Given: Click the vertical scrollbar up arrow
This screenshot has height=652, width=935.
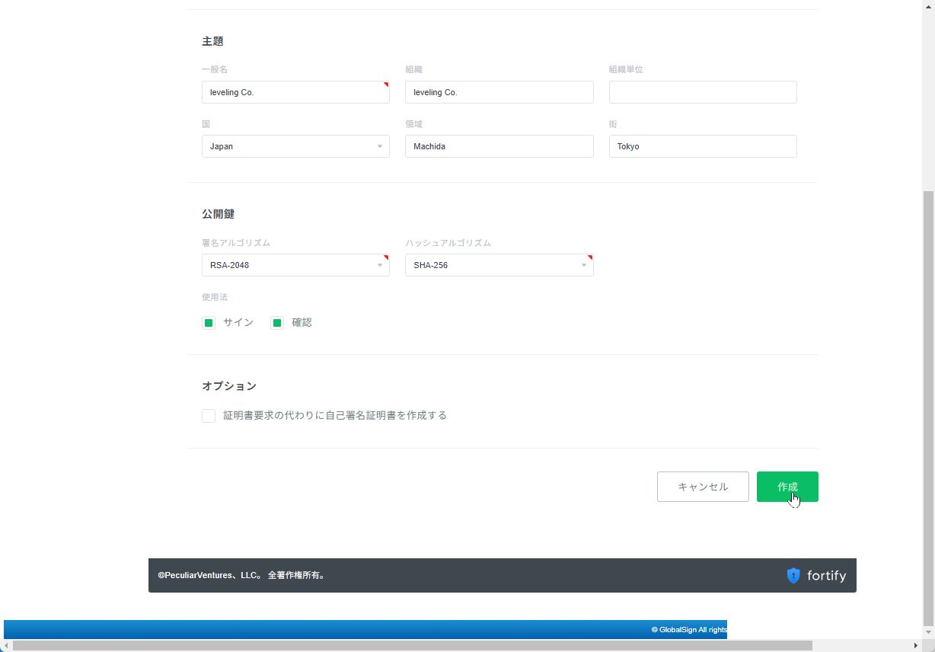Looking at the screenshot, I should click(928, 6).
